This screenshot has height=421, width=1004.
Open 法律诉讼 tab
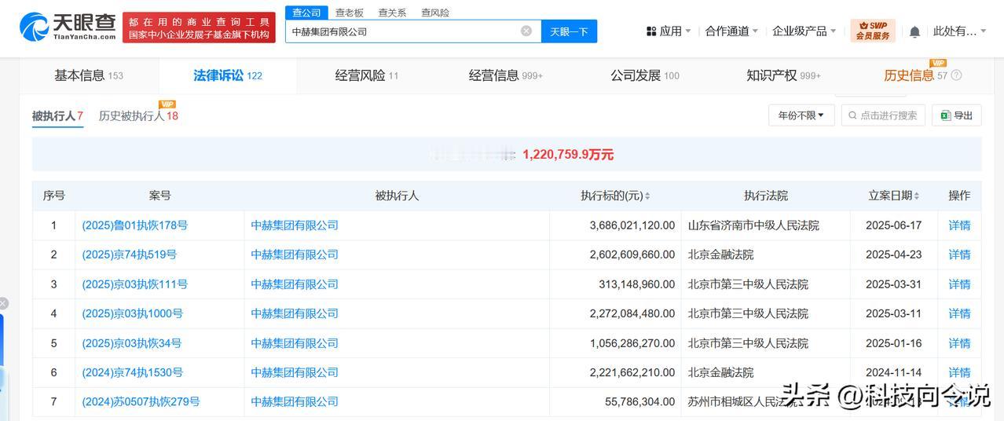pos(228,75)
